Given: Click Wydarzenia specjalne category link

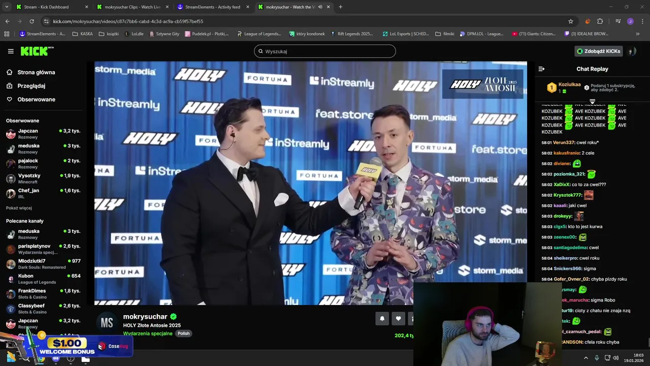Looking at the screenshot, I should click(x=148, y=333).
